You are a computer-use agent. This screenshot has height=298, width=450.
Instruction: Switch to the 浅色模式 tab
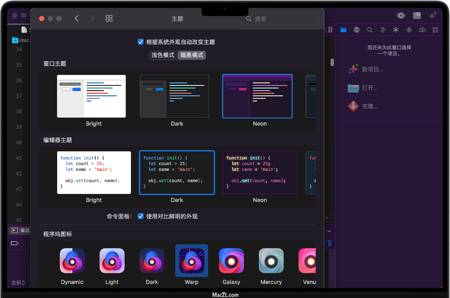163,55
